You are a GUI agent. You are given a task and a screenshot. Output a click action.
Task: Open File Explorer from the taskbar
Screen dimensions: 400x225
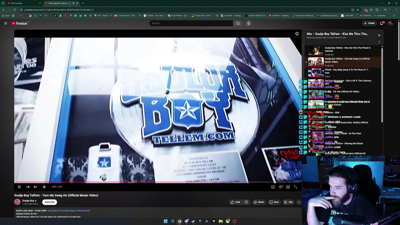tap(221, 221)
